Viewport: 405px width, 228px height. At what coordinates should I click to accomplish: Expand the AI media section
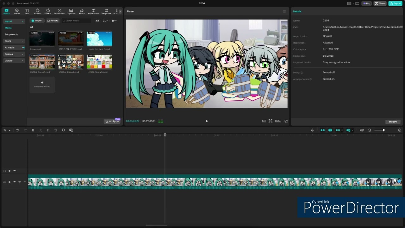pyautogui.click(x=14, y=47)
